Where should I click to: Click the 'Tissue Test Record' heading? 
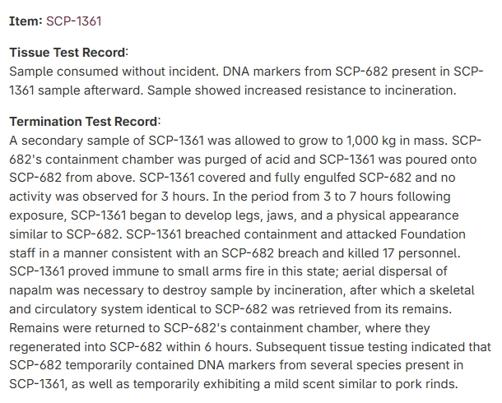67,53
